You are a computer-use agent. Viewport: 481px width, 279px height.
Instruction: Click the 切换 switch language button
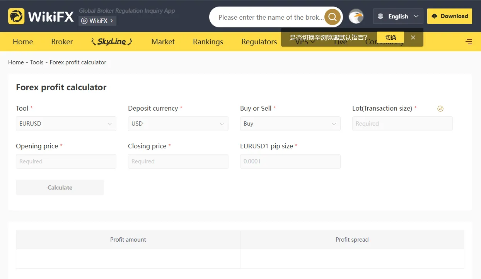(391, 37)
